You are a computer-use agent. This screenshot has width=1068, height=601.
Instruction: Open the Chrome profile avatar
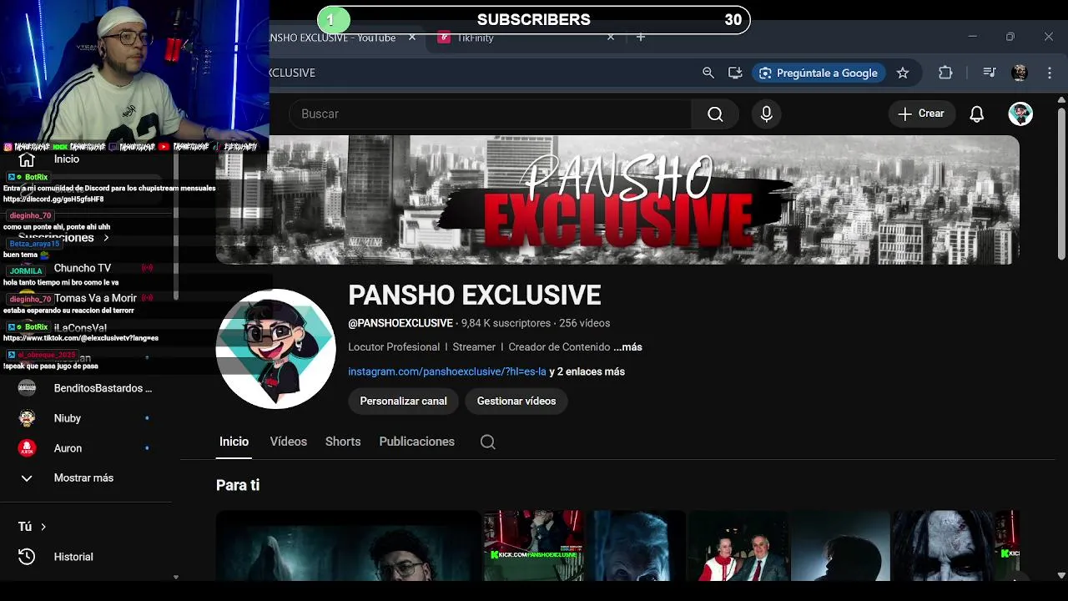[x=1020, y=73]
